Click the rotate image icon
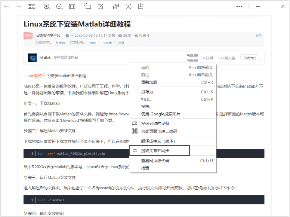Viewport: 290px width, 217px height. pyautogui.click(x=88, y=6)
